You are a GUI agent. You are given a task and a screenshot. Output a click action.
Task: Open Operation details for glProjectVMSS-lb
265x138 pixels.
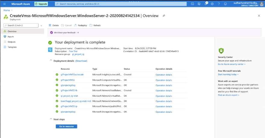tap(164, 90)
